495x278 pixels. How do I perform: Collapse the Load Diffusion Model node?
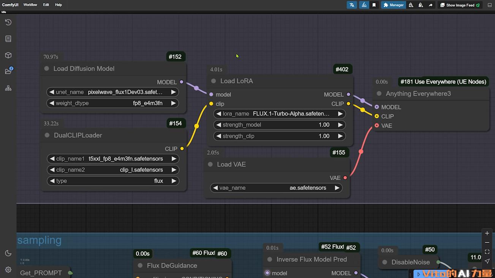click(x=47, y=69)
